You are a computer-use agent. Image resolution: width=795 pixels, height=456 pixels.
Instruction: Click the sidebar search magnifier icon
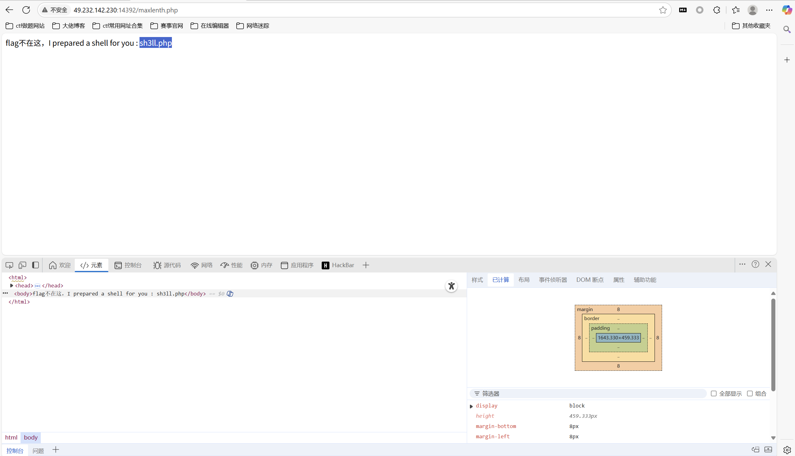(787, 30)
